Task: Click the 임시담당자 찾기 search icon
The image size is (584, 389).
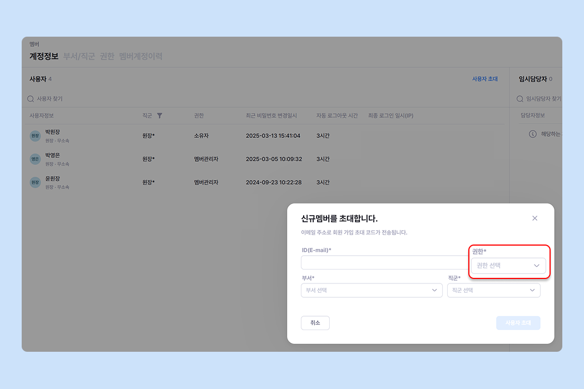Action: pyautogui.click(x=519, y=99)
